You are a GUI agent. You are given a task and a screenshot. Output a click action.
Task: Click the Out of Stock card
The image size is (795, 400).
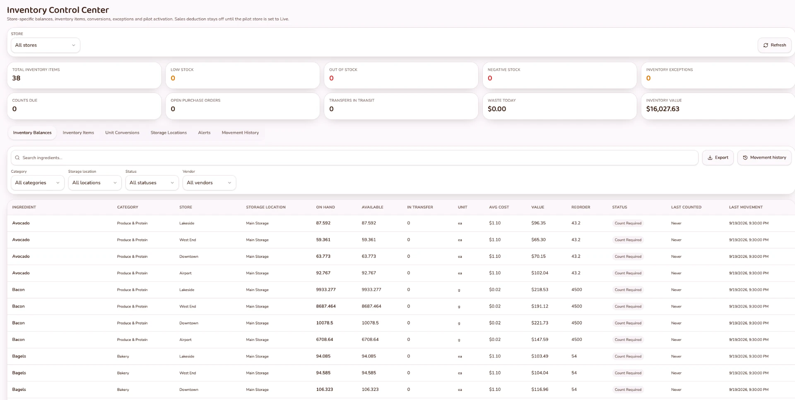coord(401,75)
